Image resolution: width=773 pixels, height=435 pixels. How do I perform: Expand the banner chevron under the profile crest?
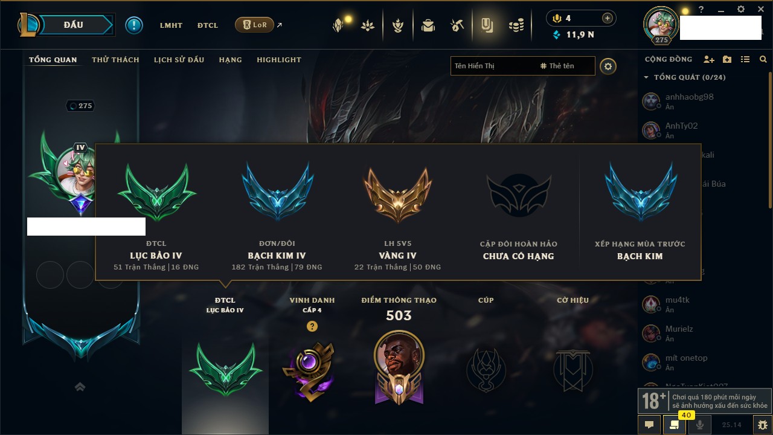[x=80, y=387]
